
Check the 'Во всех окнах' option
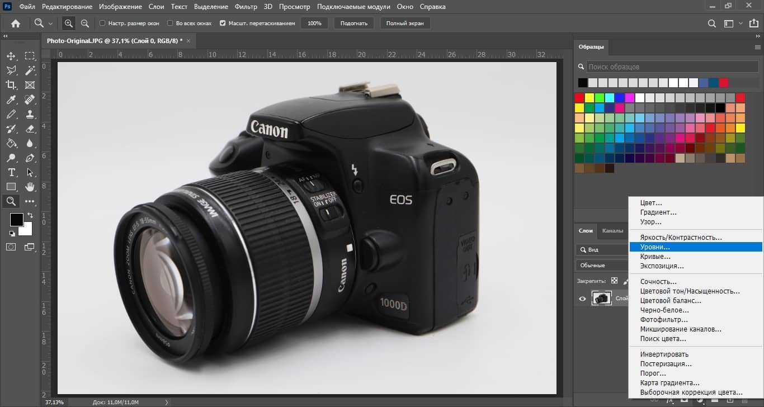point(171,23)
